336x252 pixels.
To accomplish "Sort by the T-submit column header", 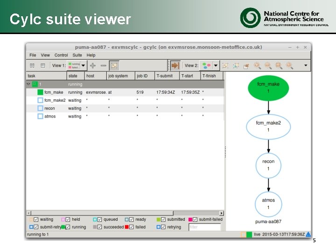I will coord(167,76).
